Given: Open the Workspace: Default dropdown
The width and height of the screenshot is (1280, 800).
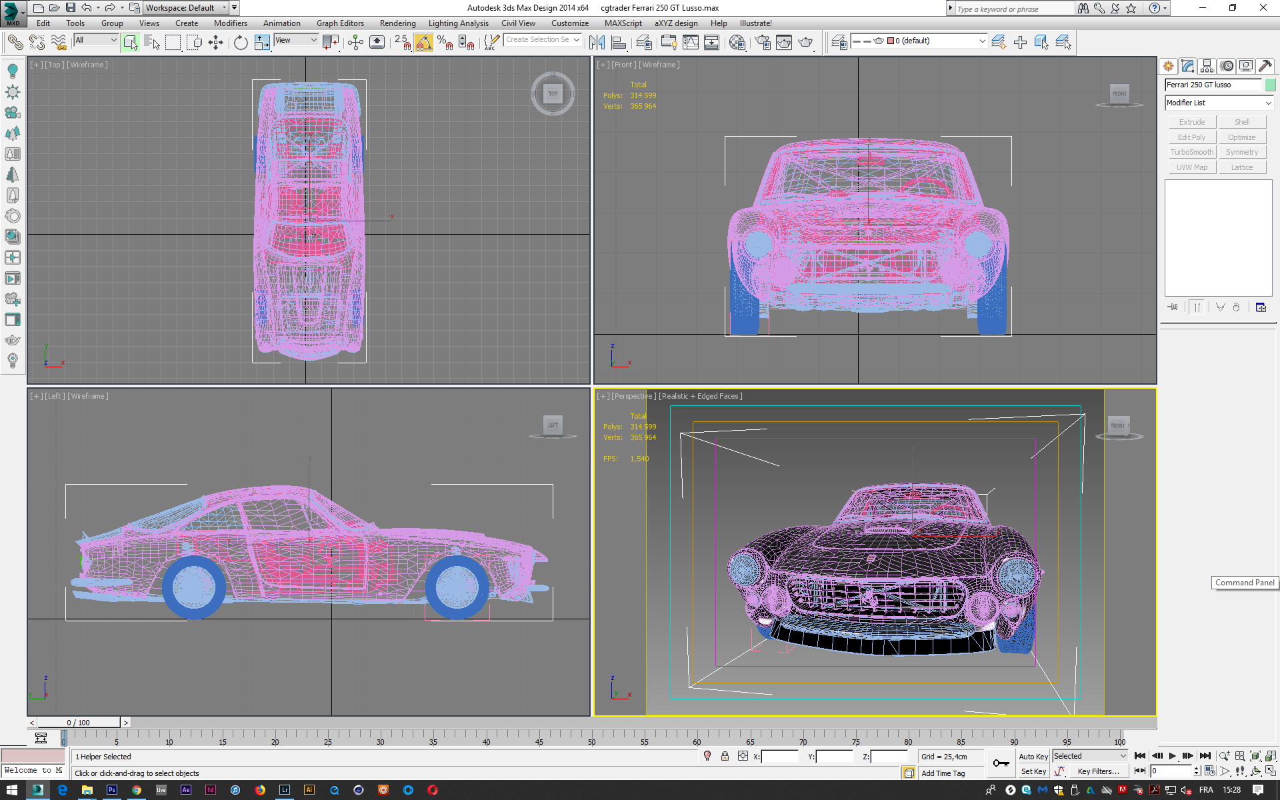Looking at the screenshot, I should pyautogui.click(x=186, y=8).
